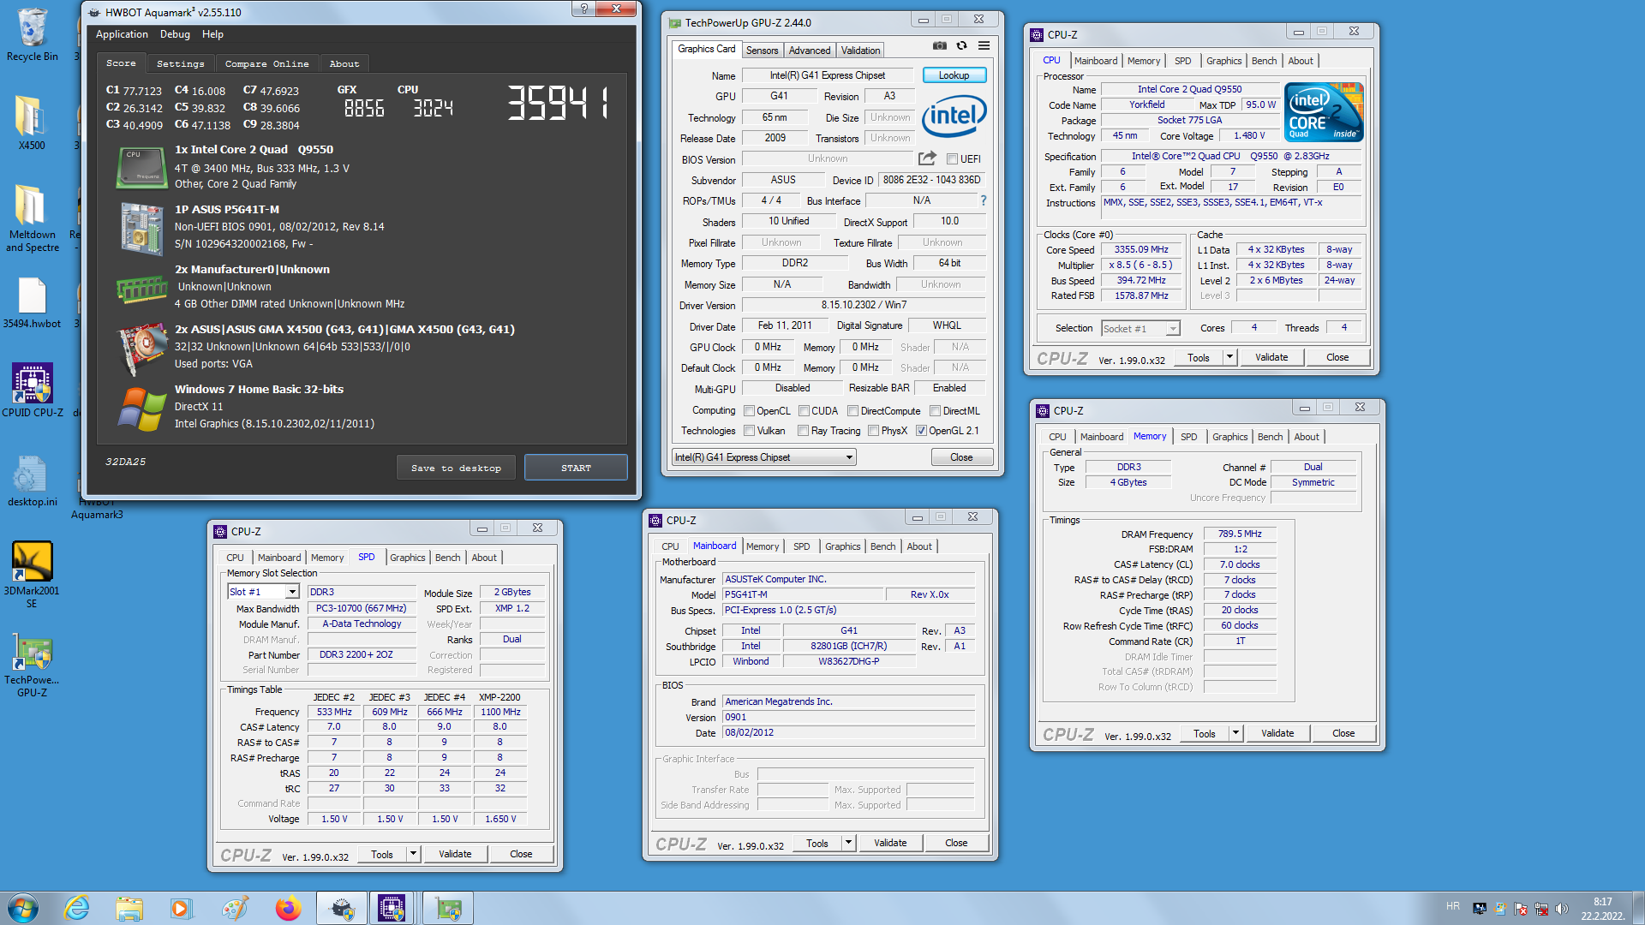The width and height of the screenshot is (1645, 925).
Task: Click the Intel Core 2 Quad badge
Action: pos(1323,112)
